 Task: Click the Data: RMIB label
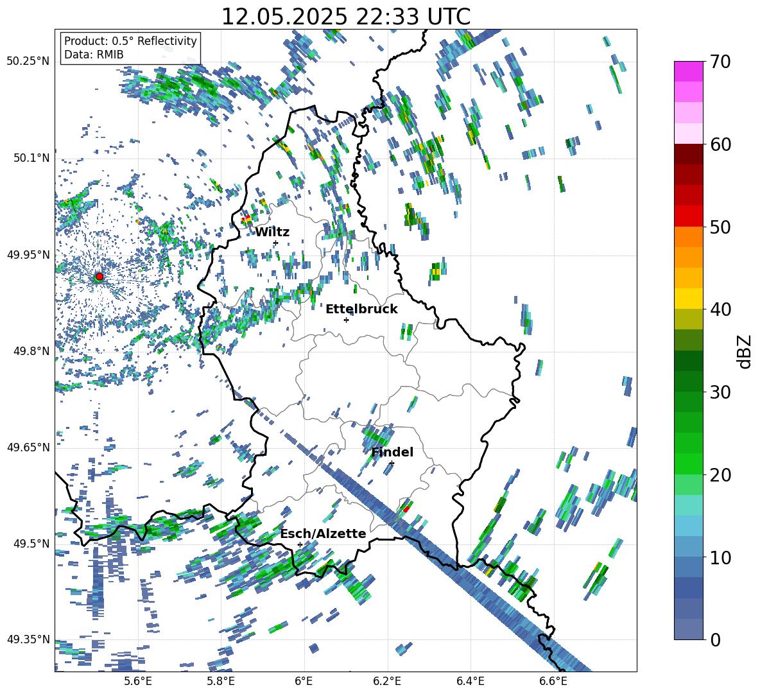(x=94, y=55)
